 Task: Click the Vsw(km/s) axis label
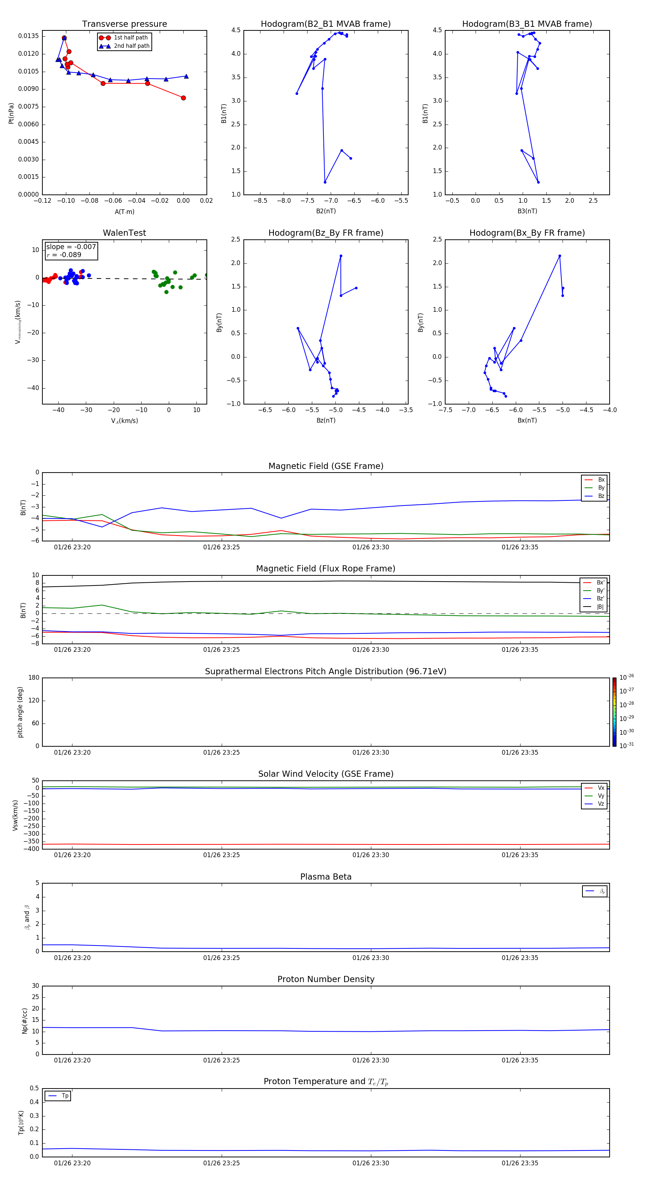pos(15,815)
